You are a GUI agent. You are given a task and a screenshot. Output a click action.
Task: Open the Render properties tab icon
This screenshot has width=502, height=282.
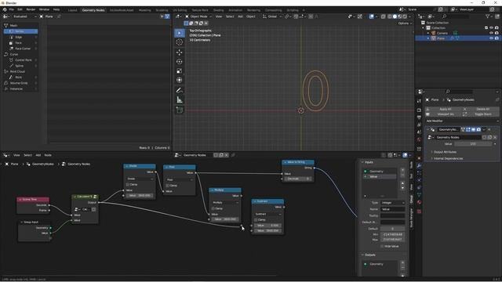419,110
